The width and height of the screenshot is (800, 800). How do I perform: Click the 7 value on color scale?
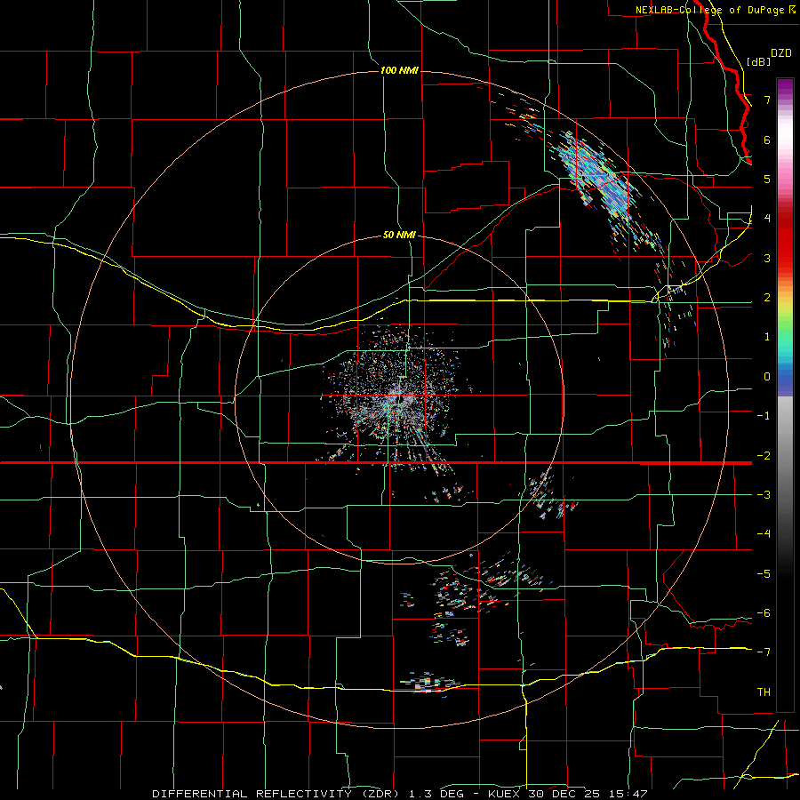pyautogui.click(x=767, y=100)
